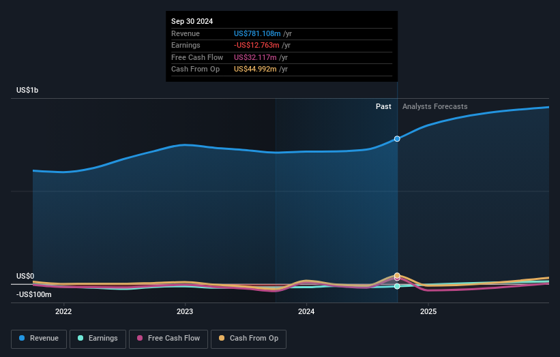Click the US$44.992m cash from op value
The width and height of the screenshot is (560, 357).
coord(255,69)
